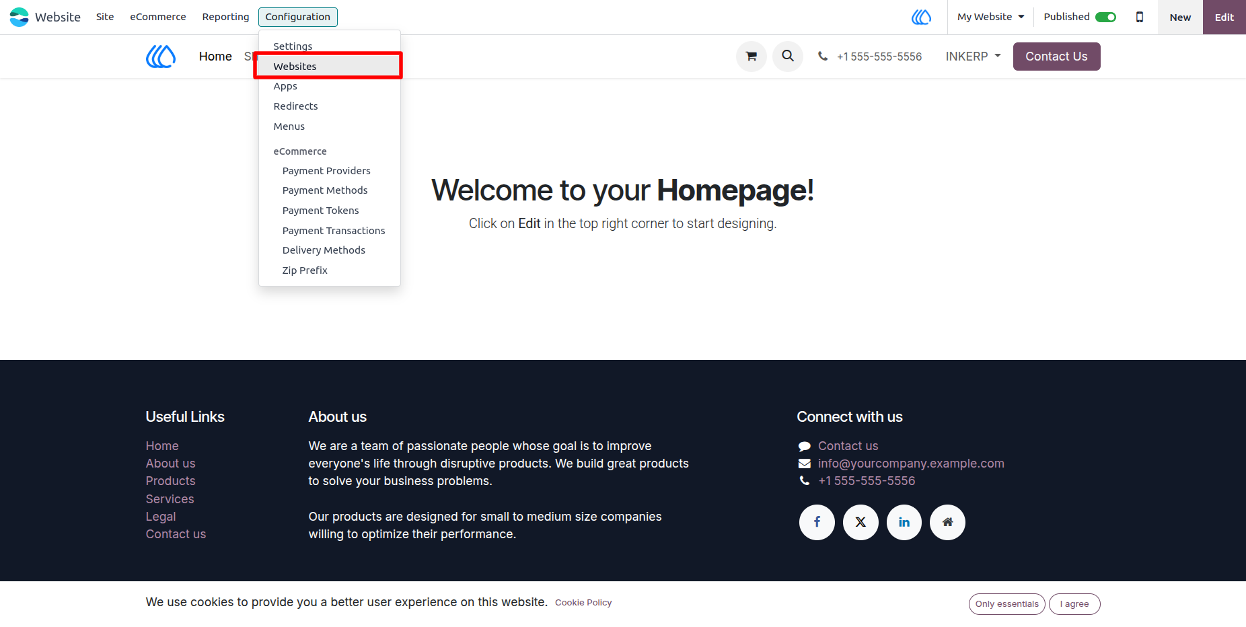This screenshot has width=1246, height=627.
Task: Toggle the Published switch
Action: (x=1105, y=17)
